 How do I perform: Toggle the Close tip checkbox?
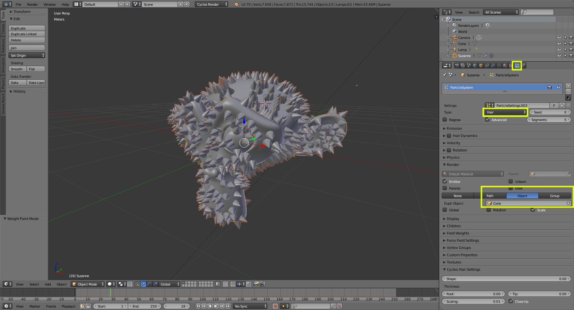point(511,301)
